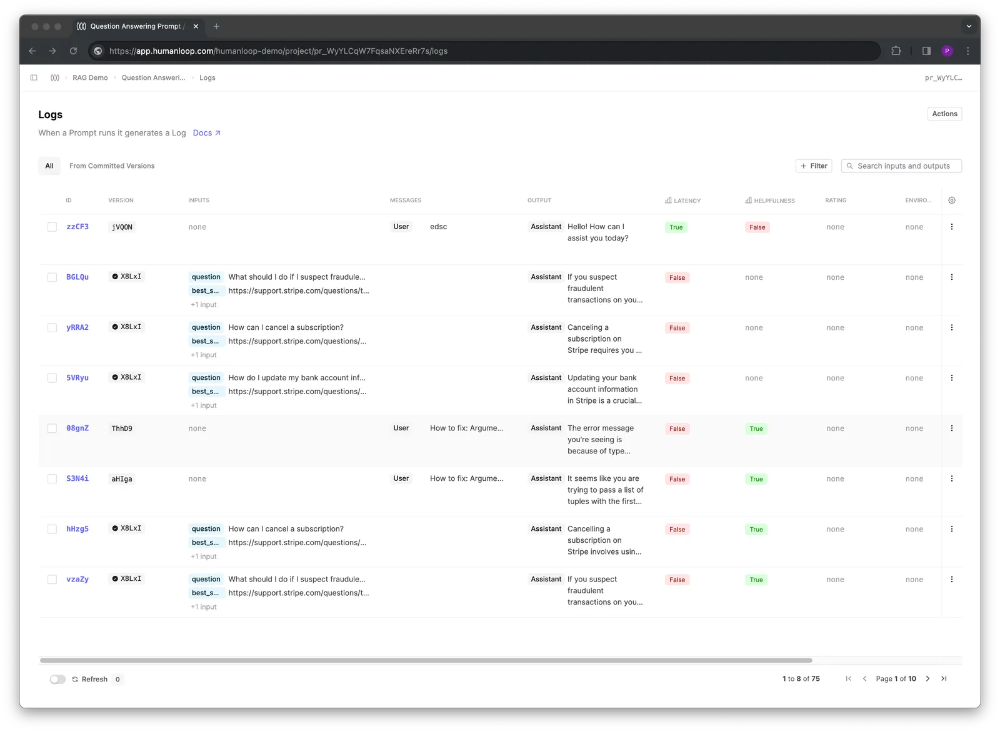Click the Humanloop logo icon in the breadcrumb bar

click(55, 78)
